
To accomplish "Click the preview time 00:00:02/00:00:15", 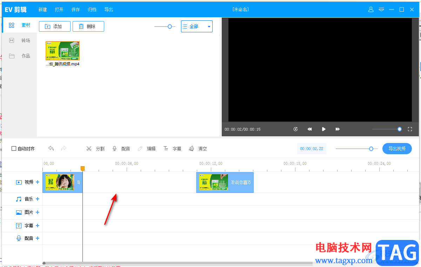I will pyautogui.click(x=243, y=129).
